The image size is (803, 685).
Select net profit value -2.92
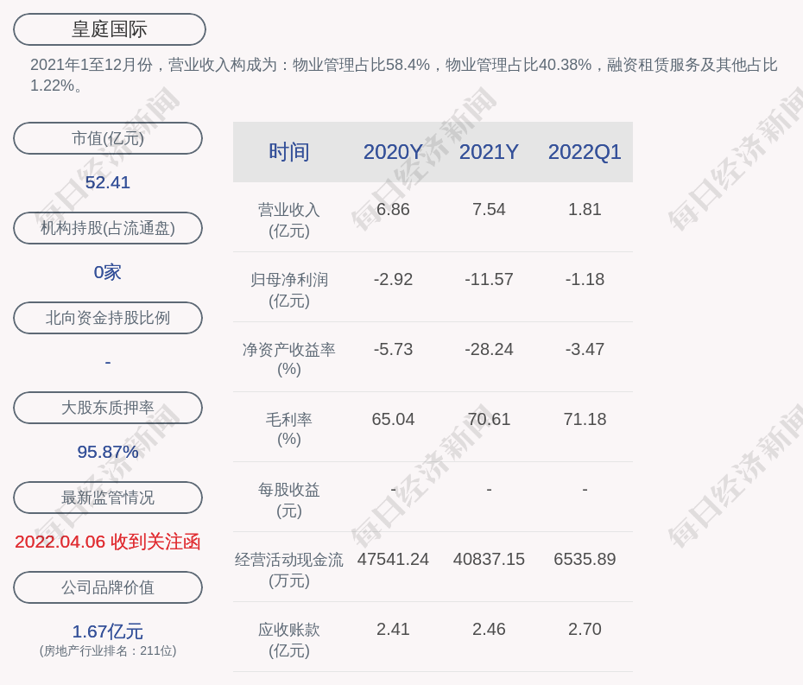(393, 279)
